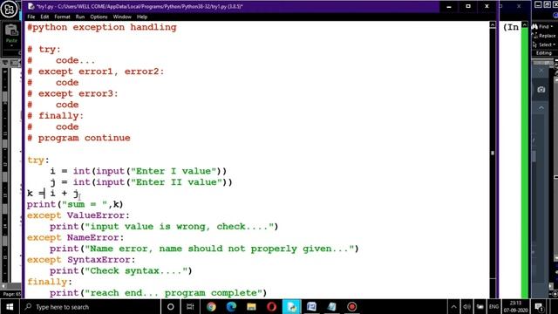Click the battery tray icon
Image resolution: width=558 pixels, height=314 pixels.
click(x=480, y=306)
